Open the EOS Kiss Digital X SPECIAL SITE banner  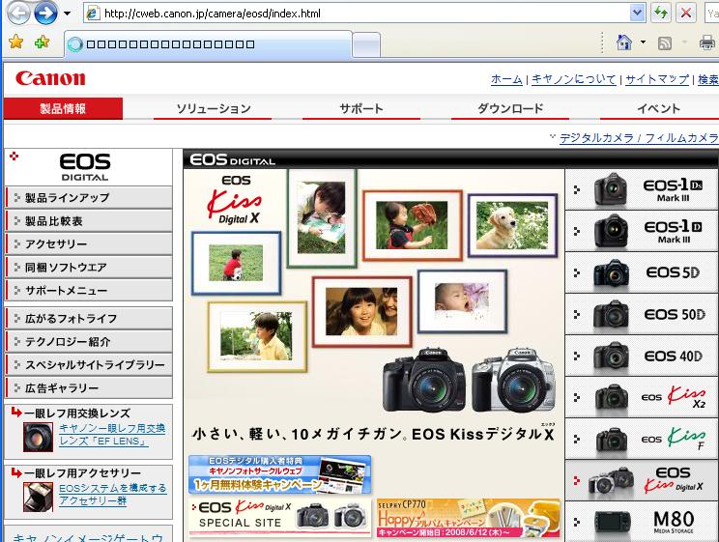(x=279, y=517)
